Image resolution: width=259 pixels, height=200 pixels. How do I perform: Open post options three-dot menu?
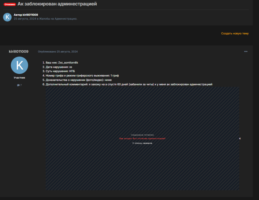point(246,51)
